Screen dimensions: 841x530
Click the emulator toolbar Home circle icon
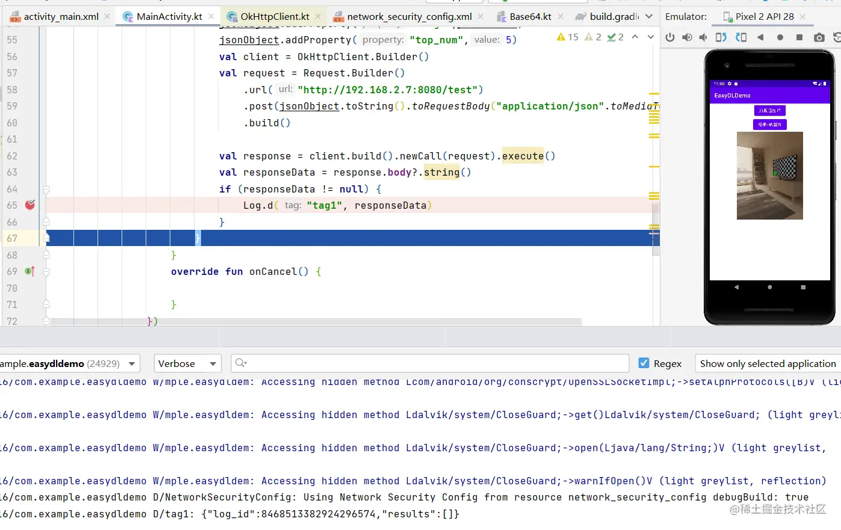(x=780, y=37)
